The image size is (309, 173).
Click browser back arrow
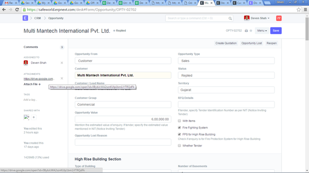coord(4,9)
